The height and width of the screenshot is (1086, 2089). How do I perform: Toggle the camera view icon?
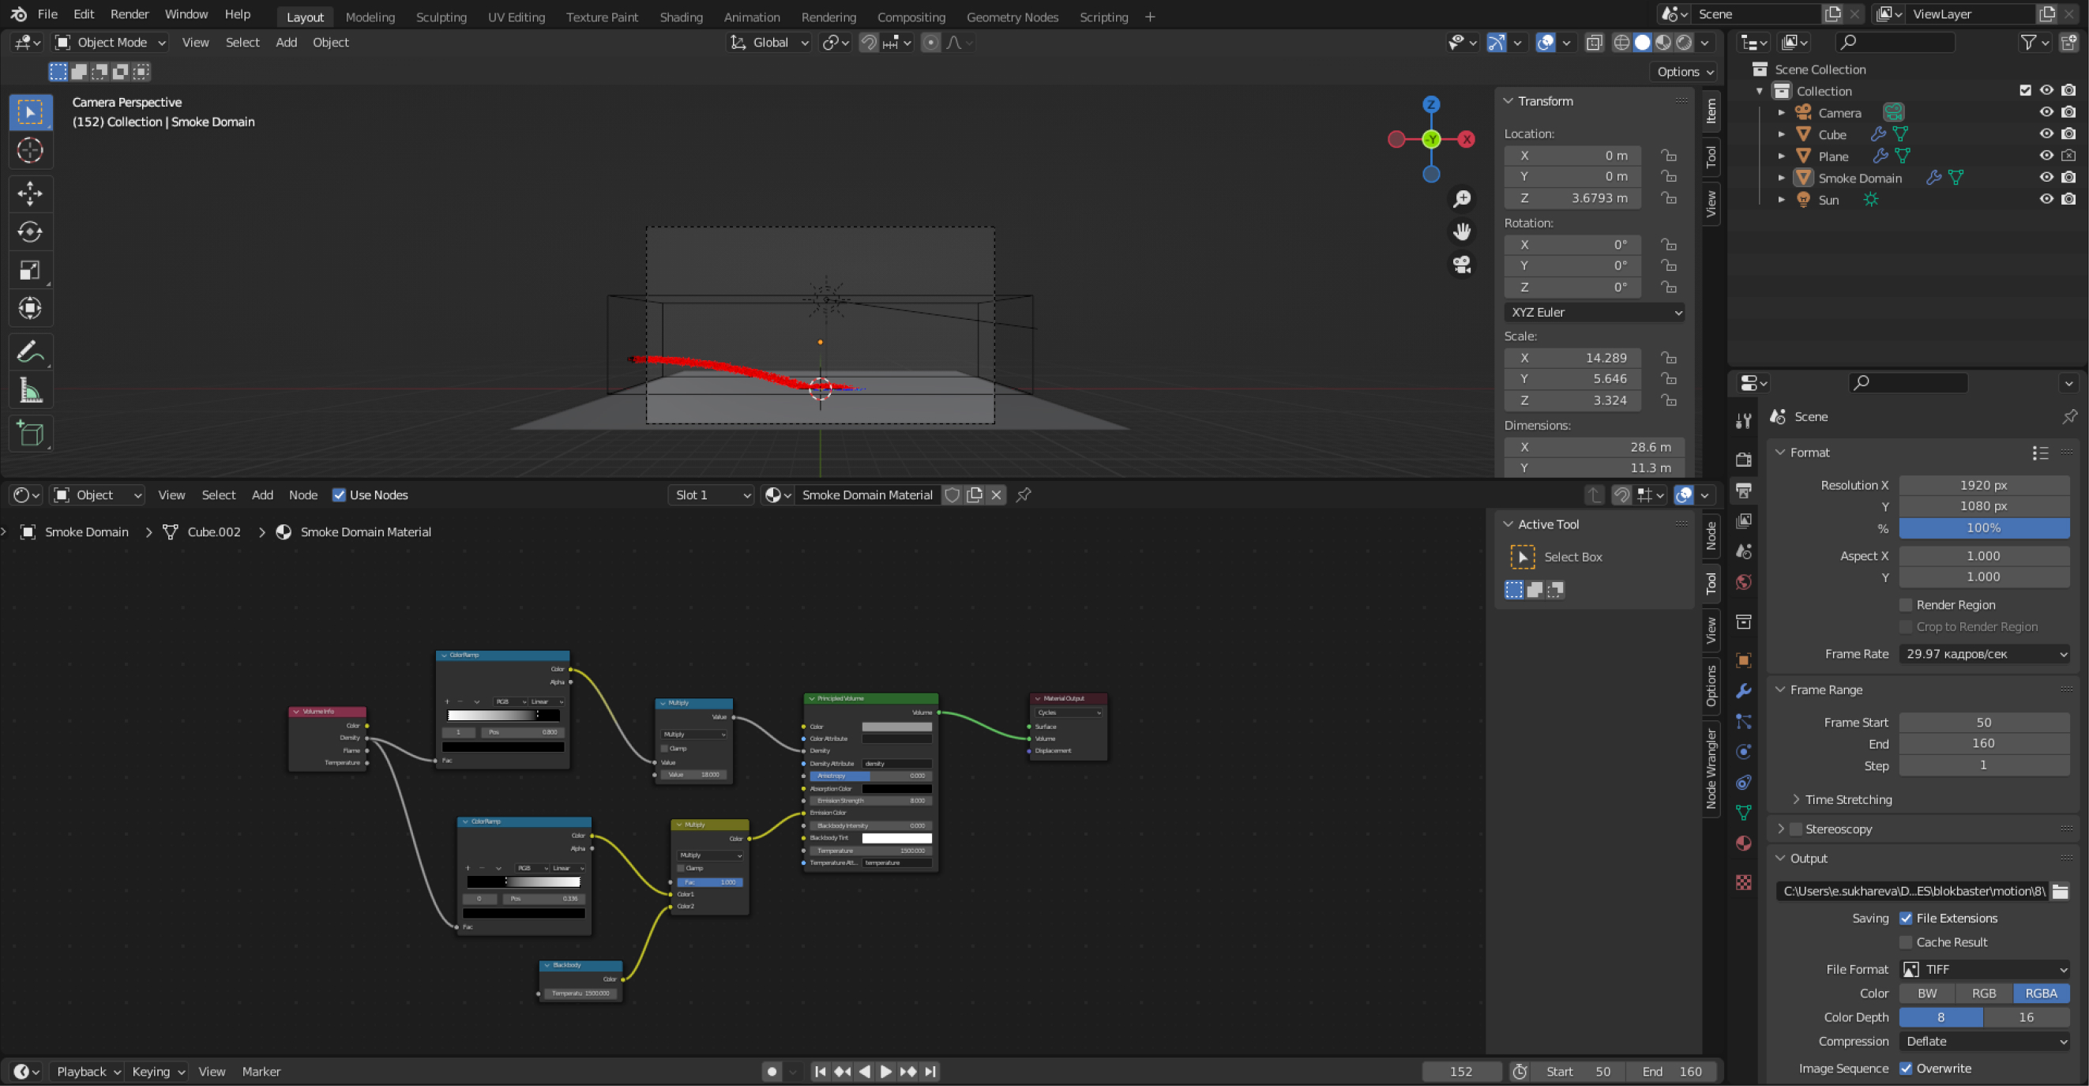click(x=1462, y=265)
